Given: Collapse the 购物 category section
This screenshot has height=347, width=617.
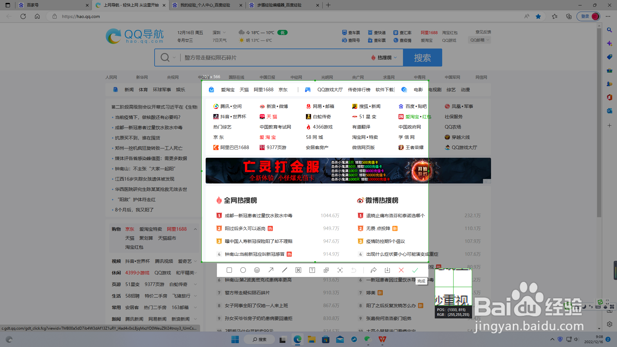Looking at the screenshot, I should coord(195,229).
